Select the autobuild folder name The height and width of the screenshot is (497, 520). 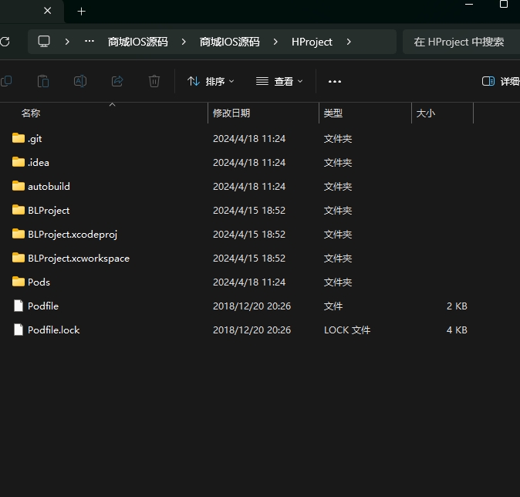tap(49, 187)
